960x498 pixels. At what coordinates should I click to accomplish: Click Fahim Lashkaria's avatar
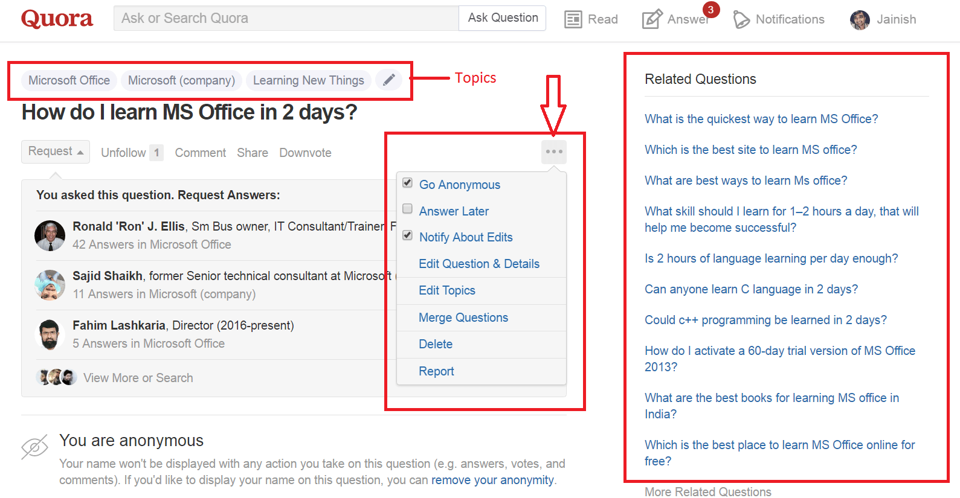coord(50,334)
